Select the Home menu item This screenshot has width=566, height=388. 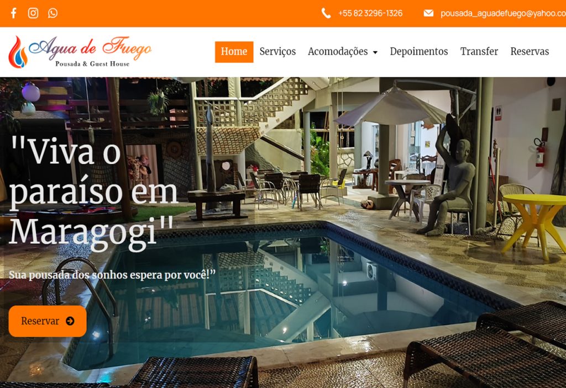click(x=234, y=52)
